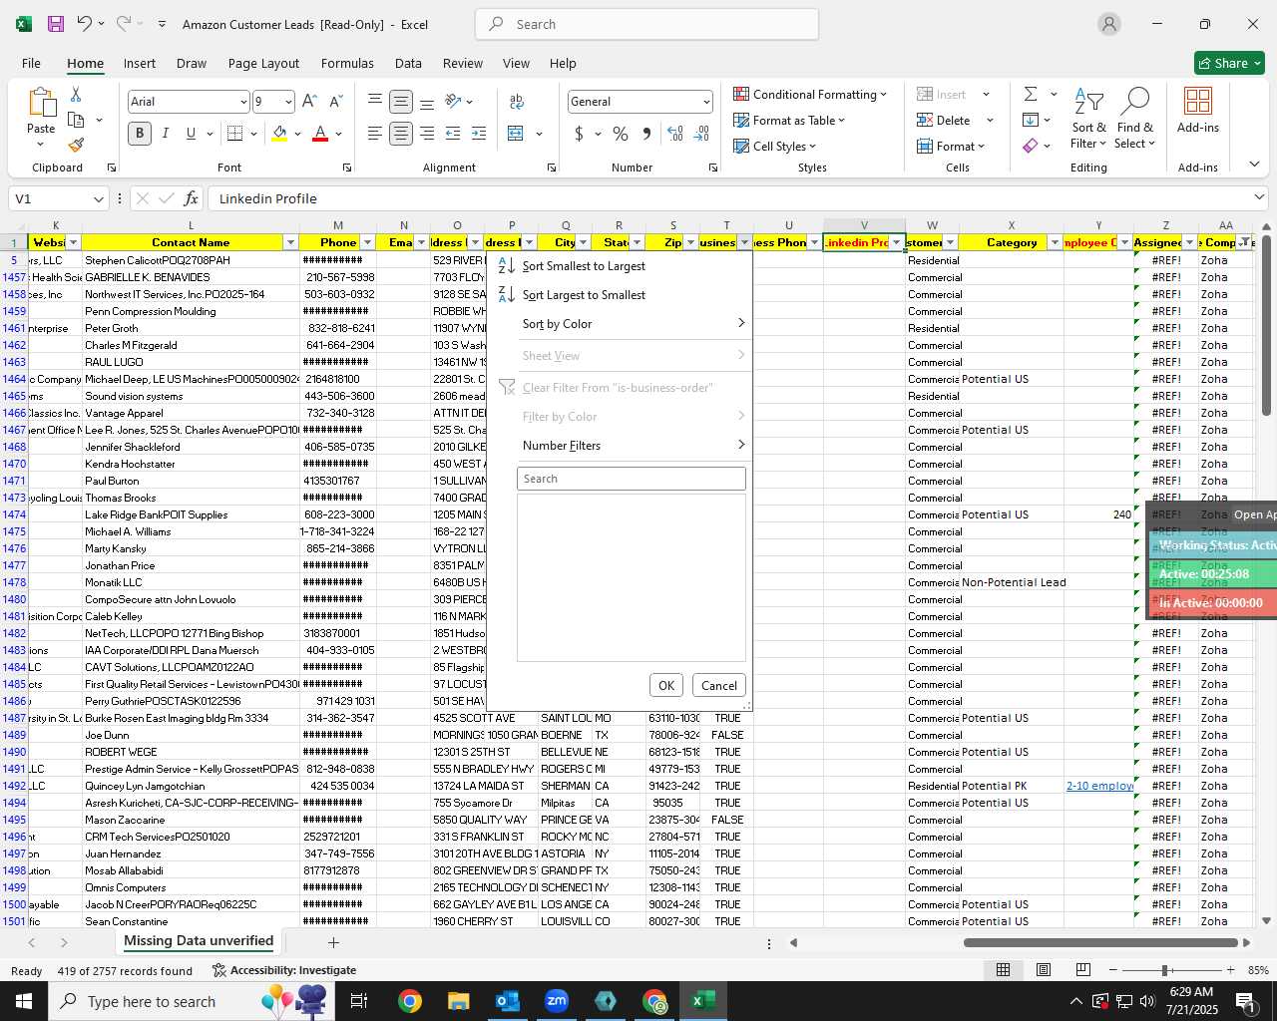Open the 2-10 employ hyperlink cell
The width and height of the screenshot is (1277, 1021).
(x=1099, y=786)
